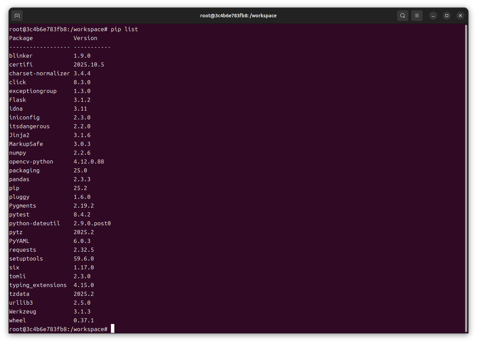
Task: Click version '2.19.2' of Pygments
Action: pyautogui.click(x=84, y=206)
